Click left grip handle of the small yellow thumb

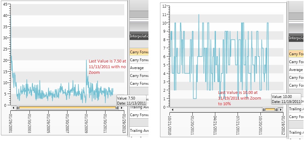(264, 110)
